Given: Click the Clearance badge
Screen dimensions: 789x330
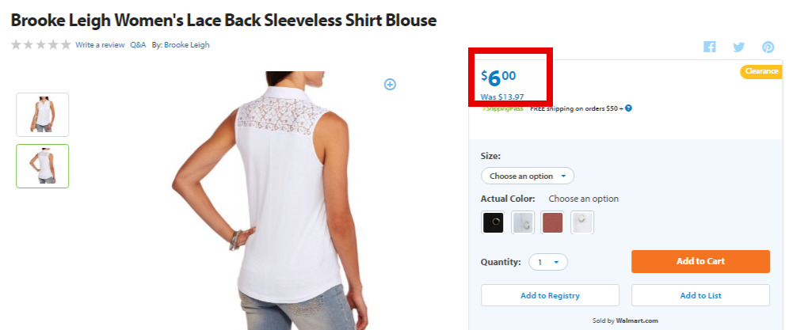Looking at the screenshot, I should pyautogui.click(x=760, y=71).
